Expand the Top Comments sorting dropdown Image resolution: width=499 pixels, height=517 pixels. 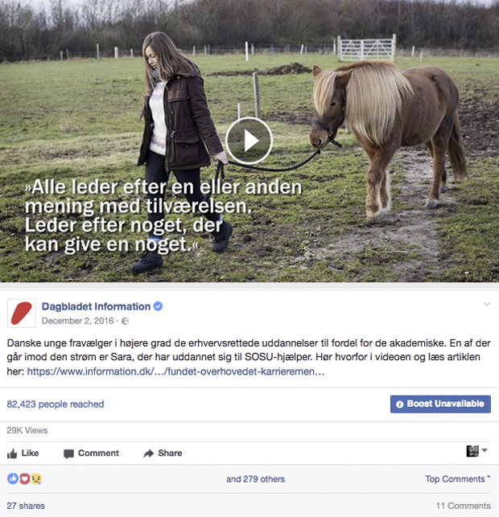coord(458,478)
